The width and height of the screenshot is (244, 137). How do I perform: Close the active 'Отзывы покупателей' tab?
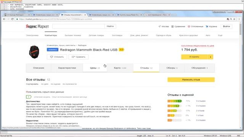(85, 15)
